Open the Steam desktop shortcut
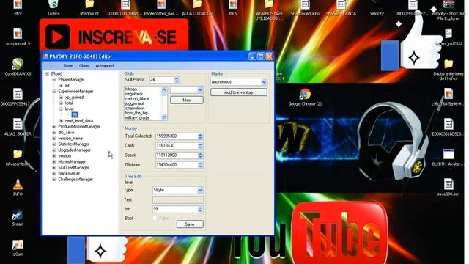This screenshot has height=264, width=469. pyautogui.click(x=18, y=215)
